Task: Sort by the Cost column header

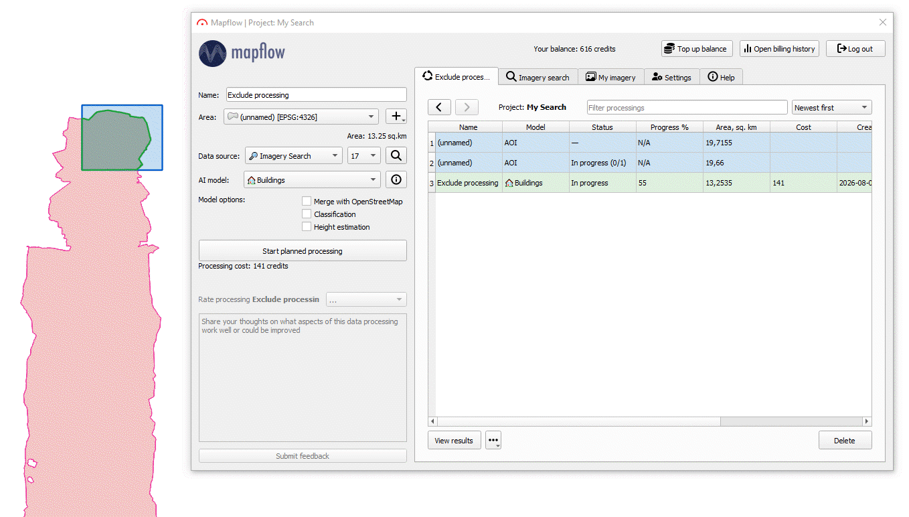Action: pos(803,127)
